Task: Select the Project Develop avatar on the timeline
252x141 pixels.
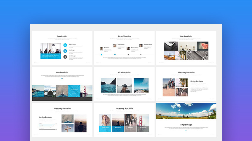Action: [128, 49]
